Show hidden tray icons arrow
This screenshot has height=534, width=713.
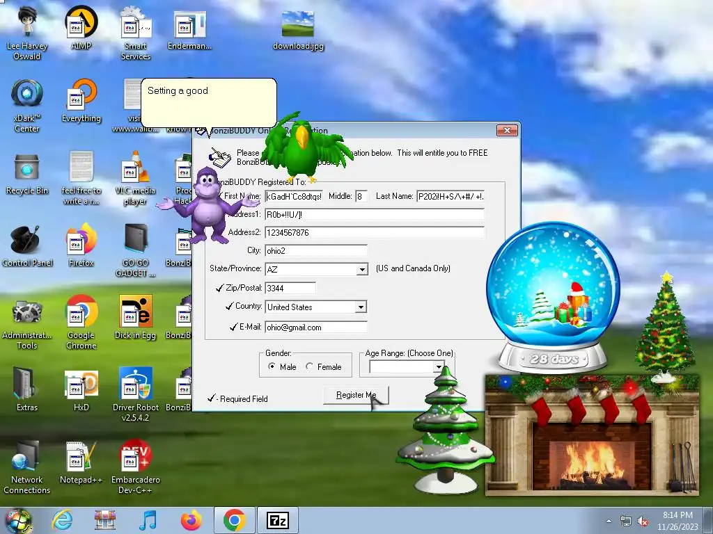[x=609, y=521]
